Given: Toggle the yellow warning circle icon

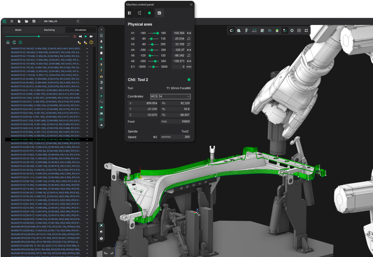Looking at the screenshot, I should coord(91,42).
